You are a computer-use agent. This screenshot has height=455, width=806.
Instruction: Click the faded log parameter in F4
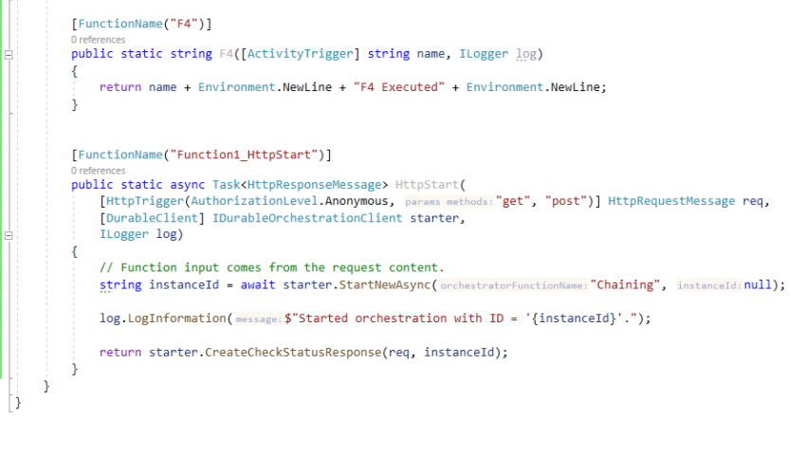point(526,54)
